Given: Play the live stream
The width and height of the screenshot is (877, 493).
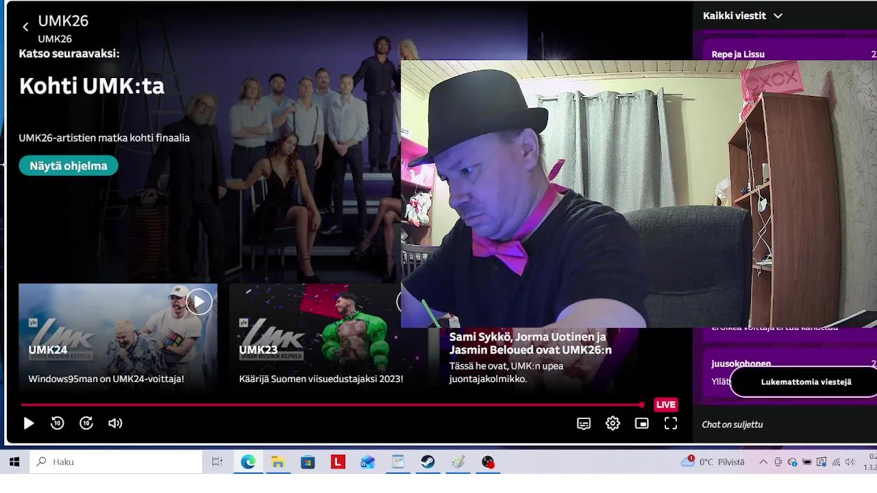Looking at the screenshot, I should click(29, 424).
